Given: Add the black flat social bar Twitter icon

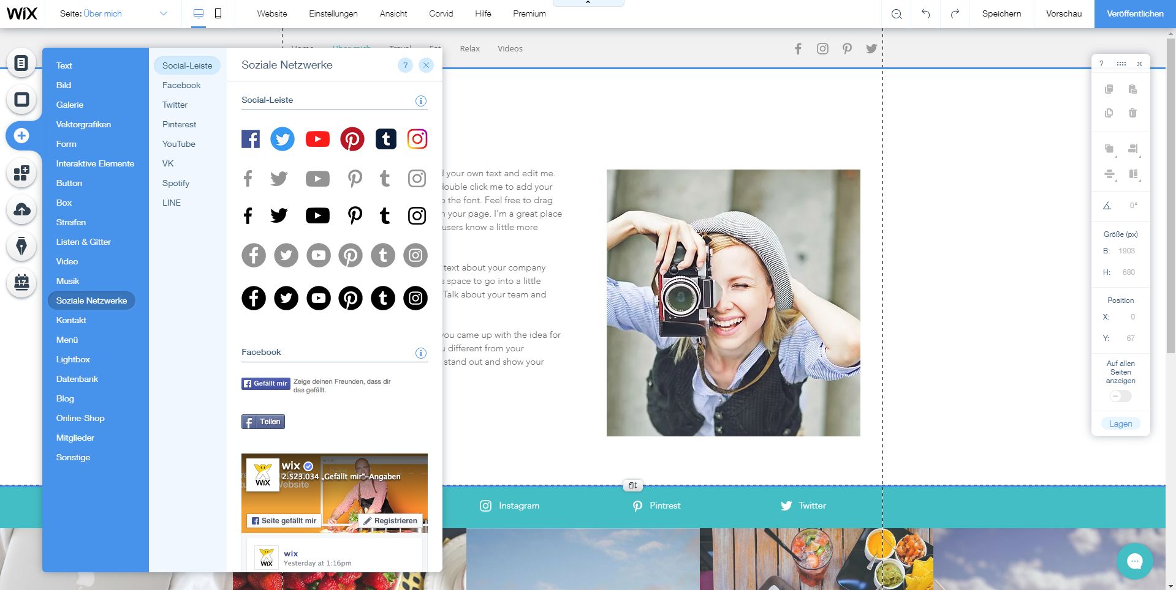Looking at the screenshot, I should coord(279,215).
